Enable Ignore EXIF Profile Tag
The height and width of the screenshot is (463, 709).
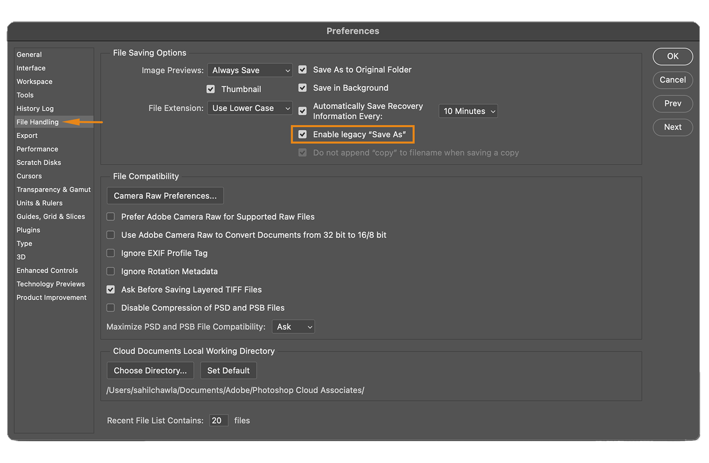point(110,253)
